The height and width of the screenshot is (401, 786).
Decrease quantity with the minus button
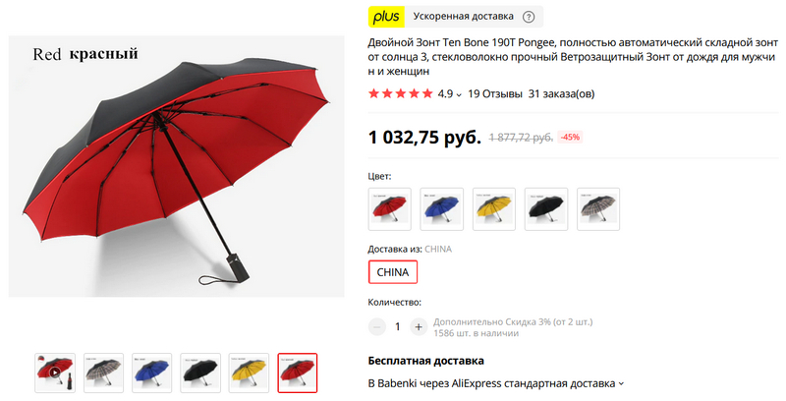(x=377, y=327)
